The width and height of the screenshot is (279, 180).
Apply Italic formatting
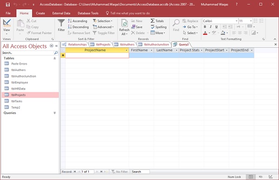point(211,26)
